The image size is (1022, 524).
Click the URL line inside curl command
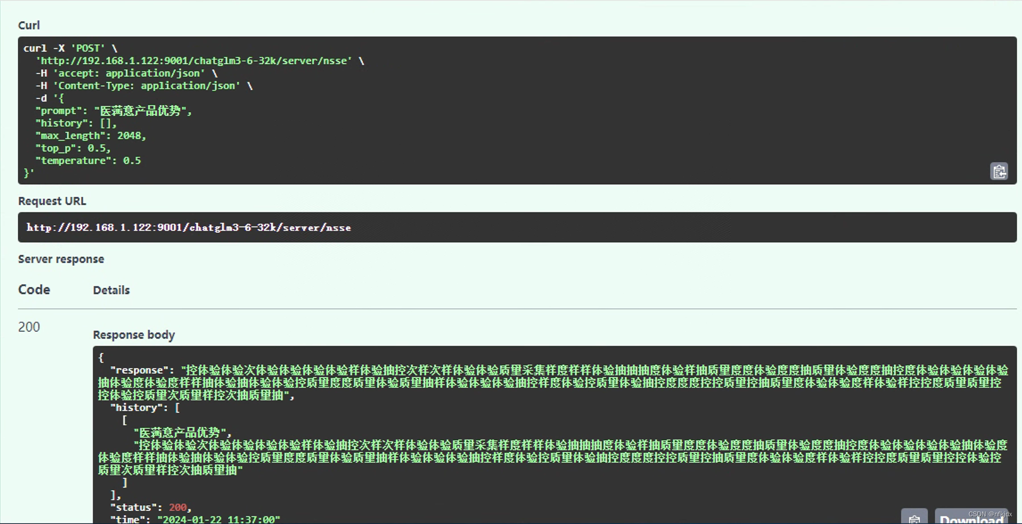pos(199,61)
